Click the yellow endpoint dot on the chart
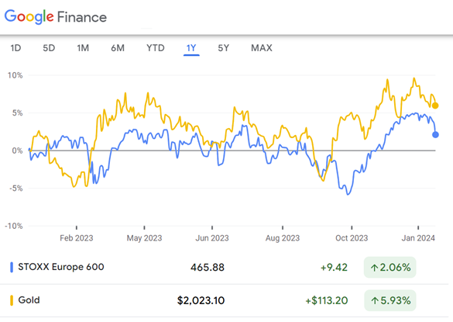Screen dimensions: 453x322 coord(435,106)
